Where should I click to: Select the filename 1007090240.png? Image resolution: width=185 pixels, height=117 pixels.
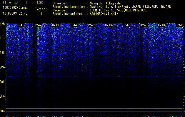point(15,8)
